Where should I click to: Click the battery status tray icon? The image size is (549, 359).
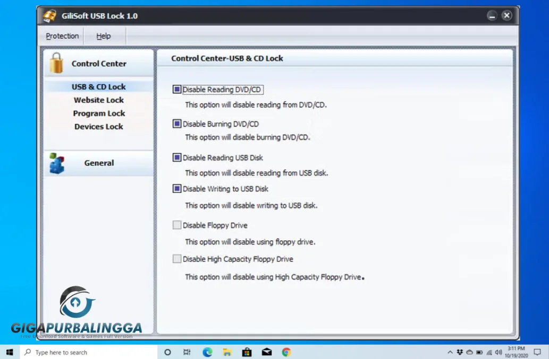click(479, 352)
